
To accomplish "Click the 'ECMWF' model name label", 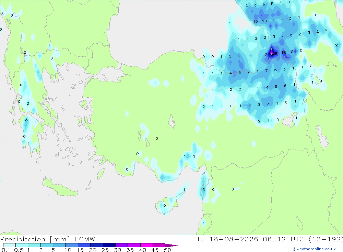I will [x=87, y=239].
